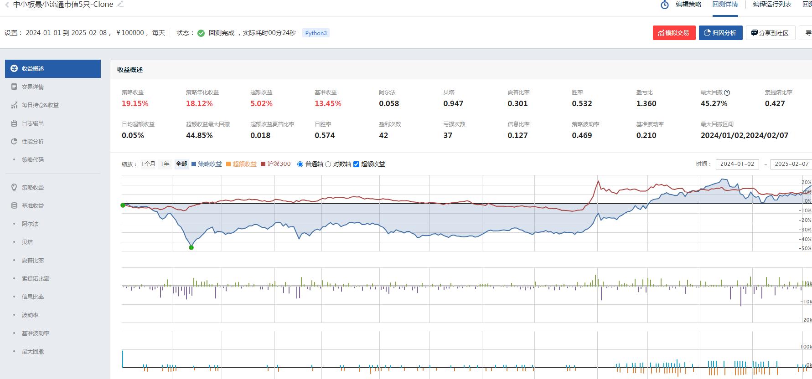Viewport: 812px width, 379px height.
Task: Switch to the 编译运行列表 tab
Action: click(x=772, y=5)
